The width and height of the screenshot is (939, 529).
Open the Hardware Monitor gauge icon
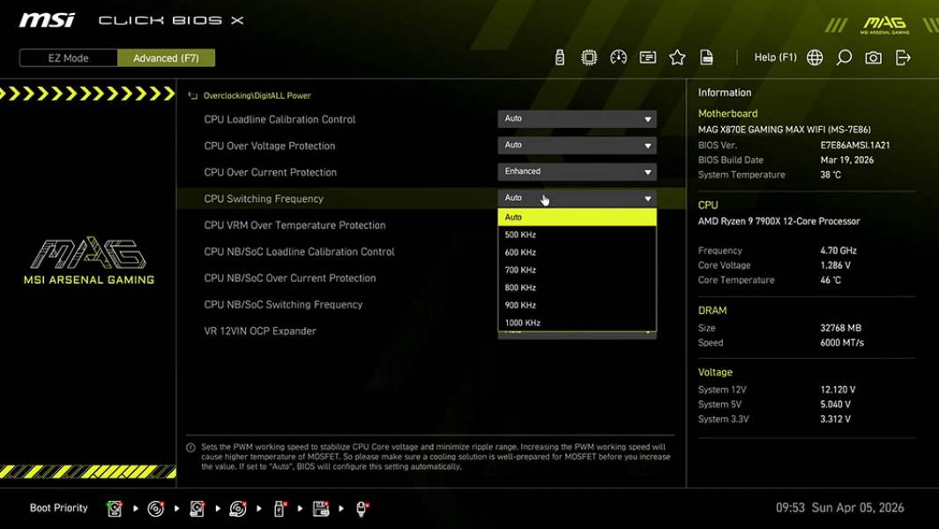pyautogui.click(x=618, y=56)
